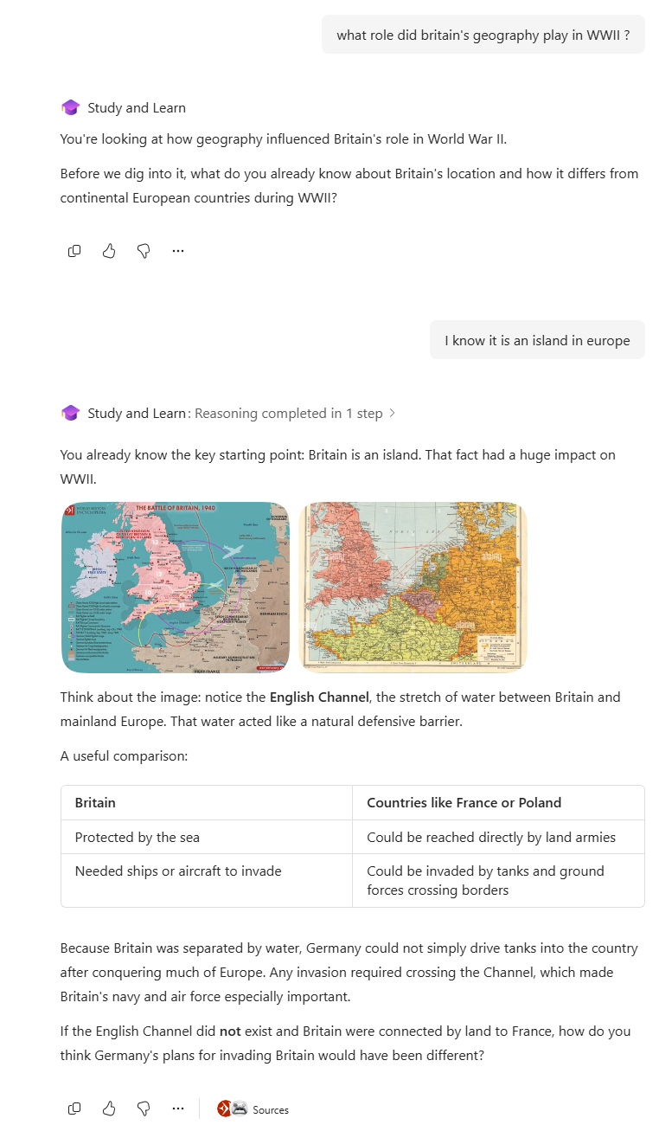Give thumbs up to the second response

[x=109, y=1109]
